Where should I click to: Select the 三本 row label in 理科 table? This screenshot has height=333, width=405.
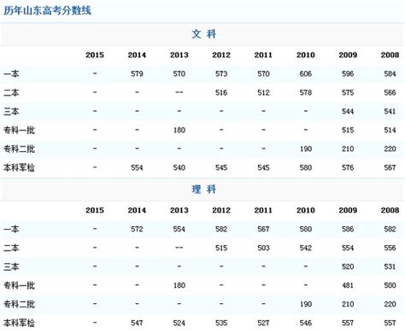click(11, 266)
